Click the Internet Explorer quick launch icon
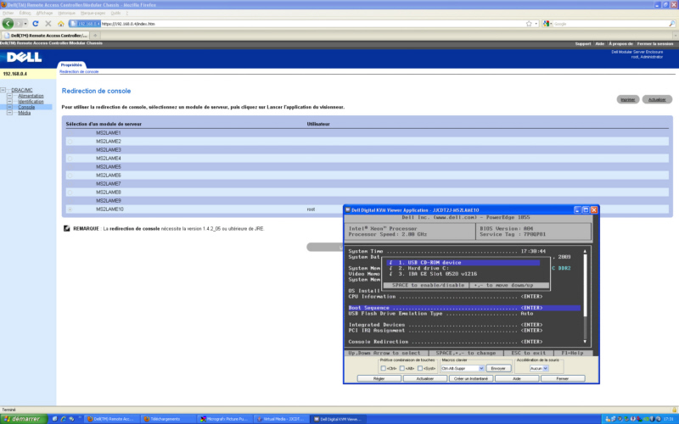 click(x=63, y=419)
